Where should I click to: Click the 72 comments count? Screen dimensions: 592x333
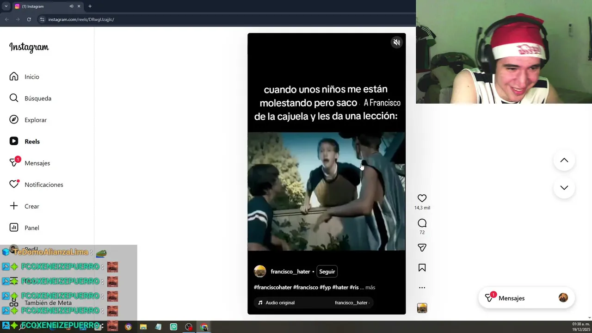pos(422,232)
